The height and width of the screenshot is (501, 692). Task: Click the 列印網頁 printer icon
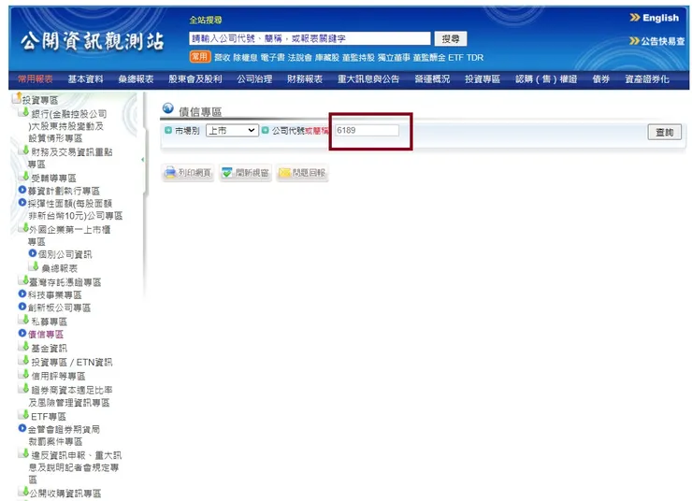tap(170, 172)
